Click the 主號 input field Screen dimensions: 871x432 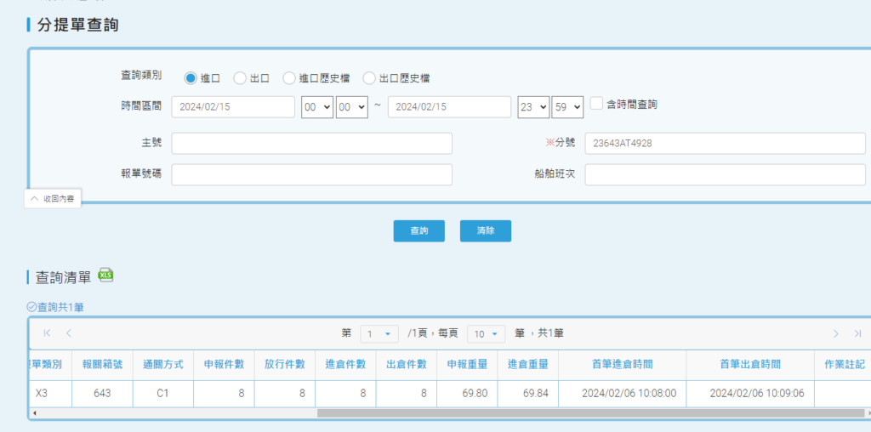311,143
